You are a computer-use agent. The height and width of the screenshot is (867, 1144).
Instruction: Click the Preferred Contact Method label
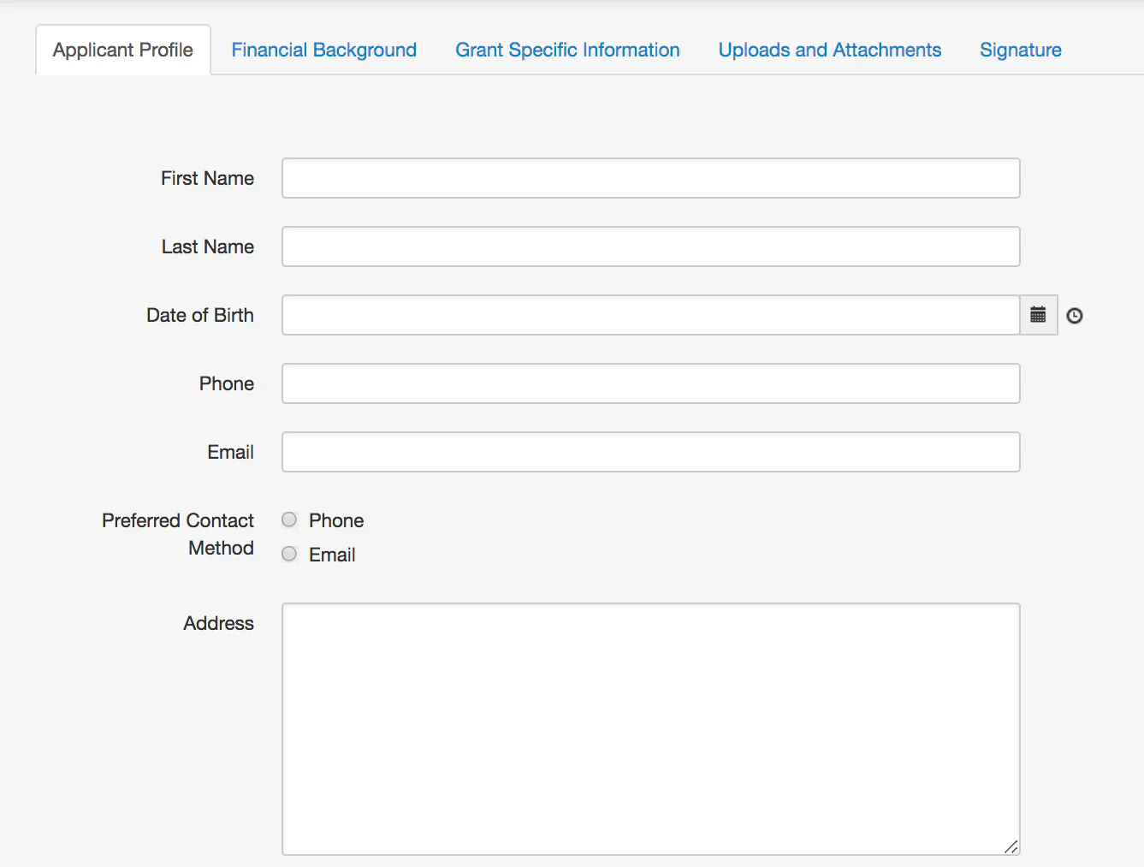177,533
